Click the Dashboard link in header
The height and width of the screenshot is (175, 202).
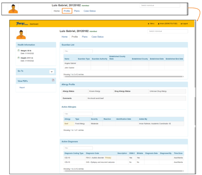(x=34, y=24)
